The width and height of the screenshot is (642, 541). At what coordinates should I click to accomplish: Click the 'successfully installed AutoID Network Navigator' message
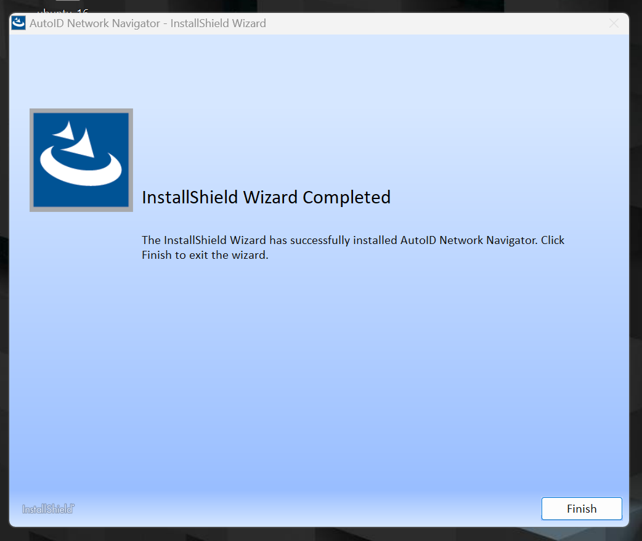[353, 247]
